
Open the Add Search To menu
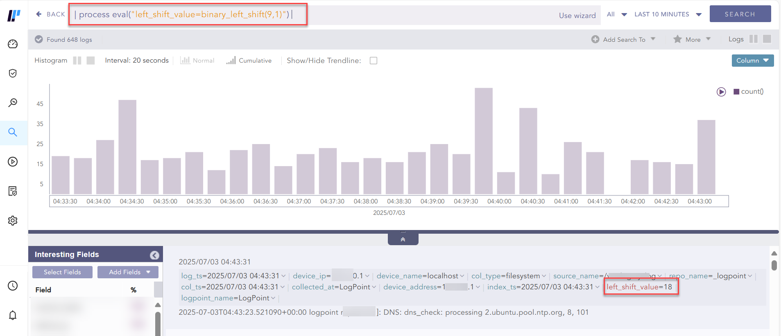coord(623,39)
